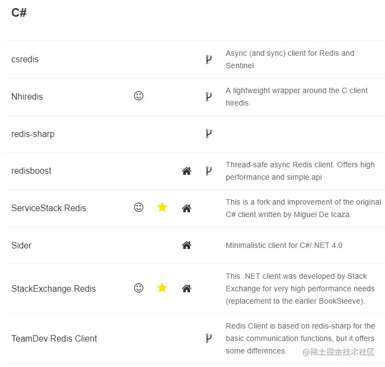385x367 pixels.
Task: Click the StackExchange.Redis yellow star
Action: (162, 288)
